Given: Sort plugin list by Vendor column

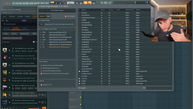Looking at the screenshot, I should click(x=138, y=10).
